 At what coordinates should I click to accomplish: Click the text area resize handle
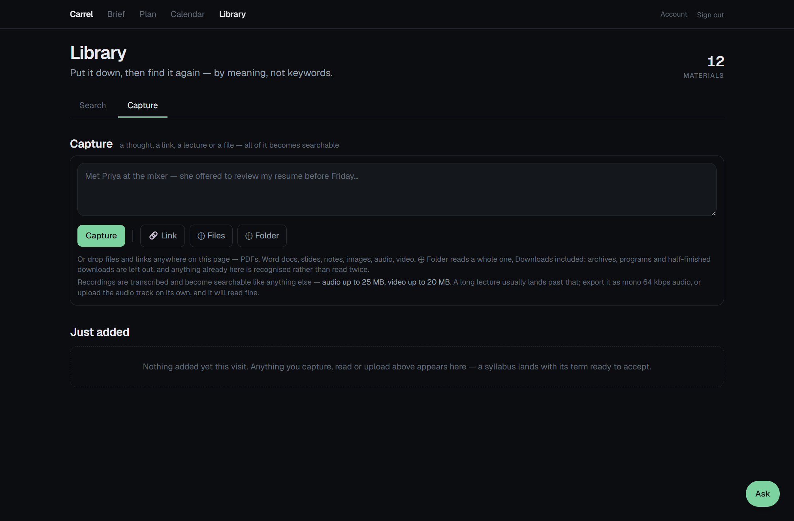pyautogui.click(x=713, y=213)
